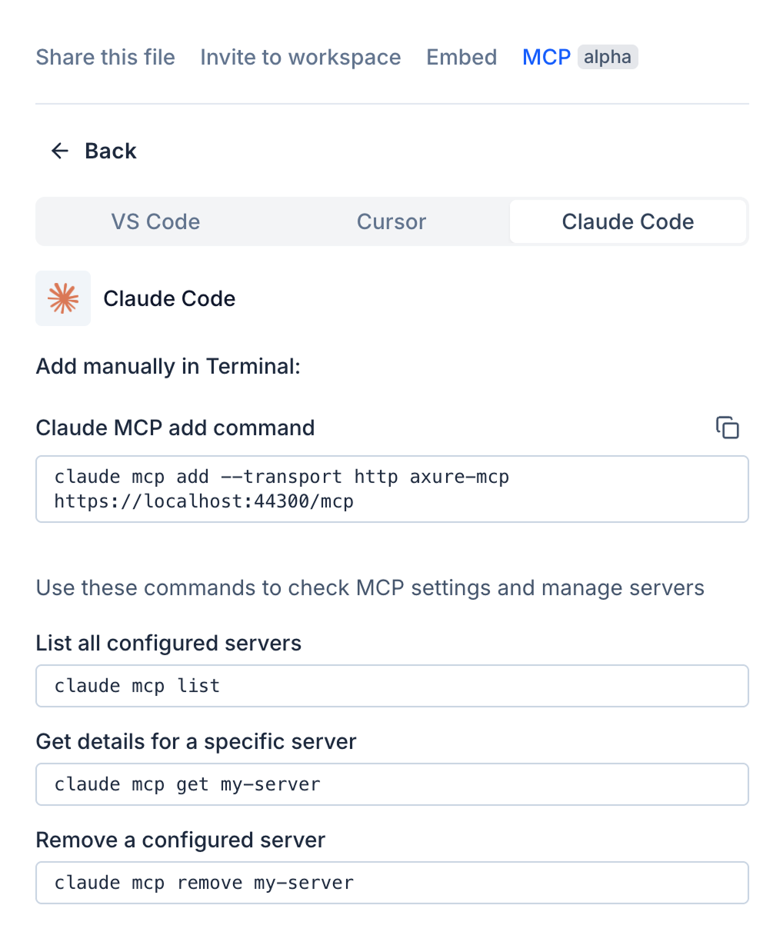
Task: Click the back arrow icon
Action: [60, 151]
